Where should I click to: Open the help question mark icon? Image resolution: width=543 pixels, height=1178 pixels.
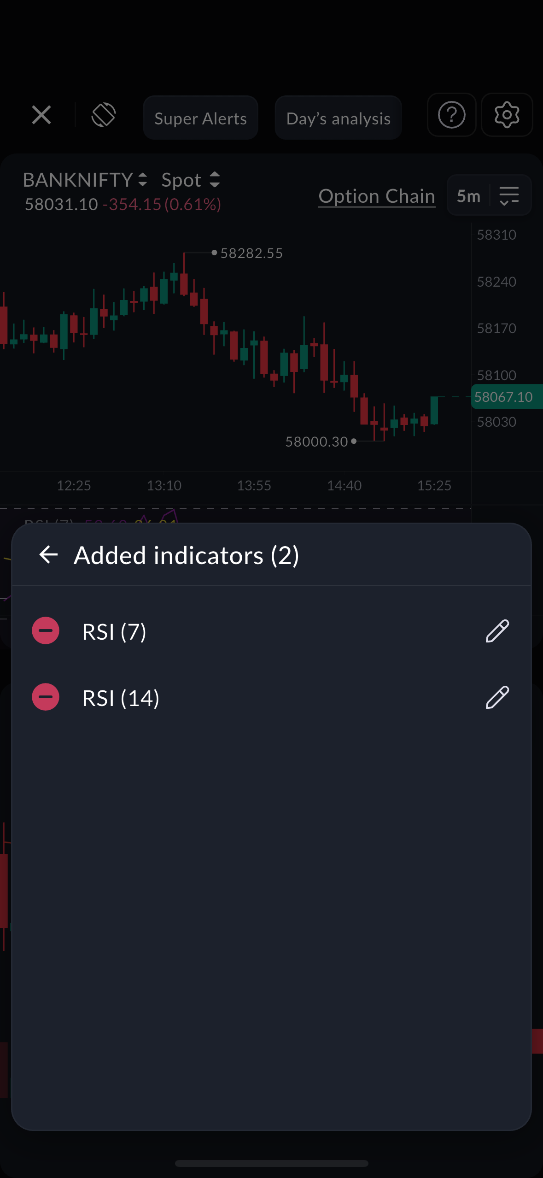click(x=451, y=115)
